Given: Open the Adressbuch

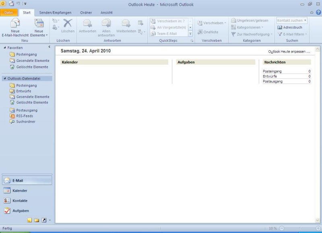Looking at the screenshot, I should pos(290,27).
